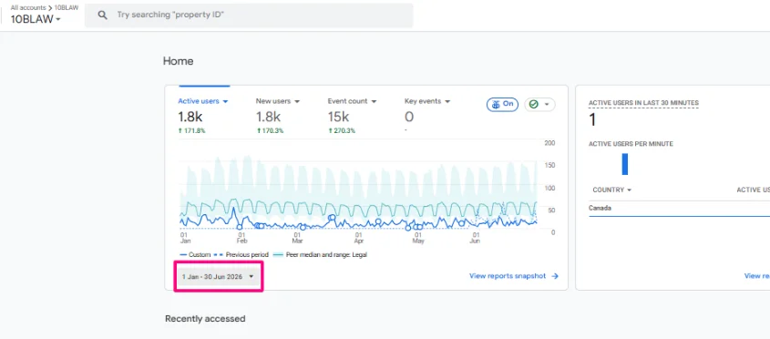Click the active users per minute bar
The width and height of the screenshot is (770, 339).
tap(624, 164)
